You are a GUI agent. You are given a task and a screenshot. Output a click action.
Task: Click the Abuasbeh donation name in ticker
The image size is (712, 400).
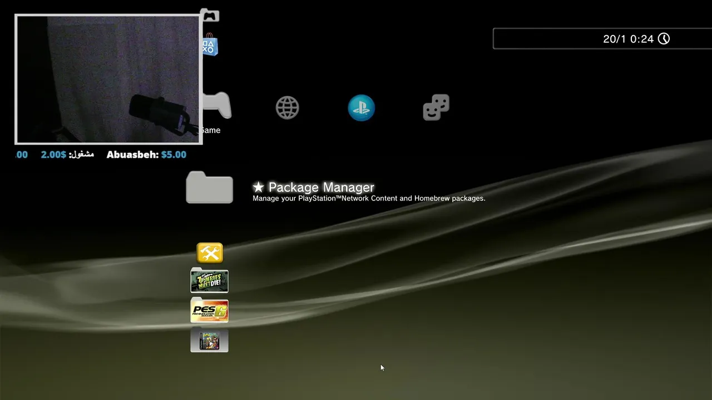[x=132, y=154]
